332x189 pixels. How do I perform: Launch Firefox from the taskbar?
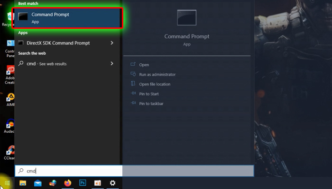coord(67,183)
